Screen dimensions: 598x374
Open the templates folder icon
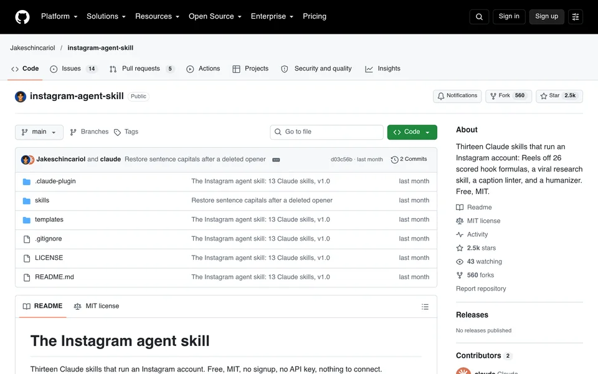(26, 220)
